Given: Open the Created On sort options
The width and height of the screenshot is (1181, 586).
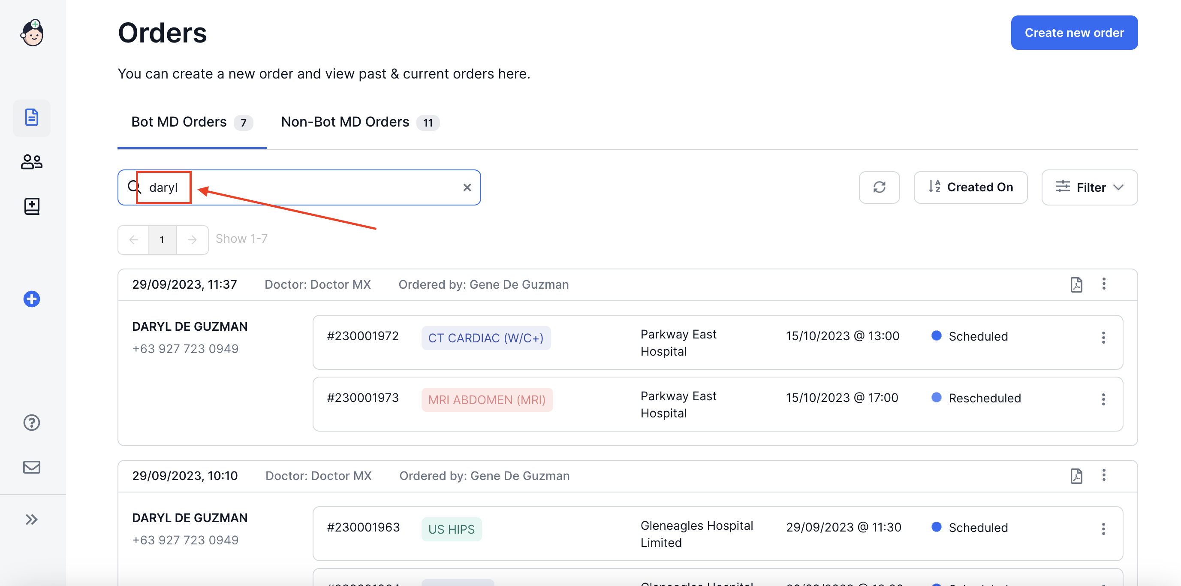Looking at the screenshot, I should 970,187.
